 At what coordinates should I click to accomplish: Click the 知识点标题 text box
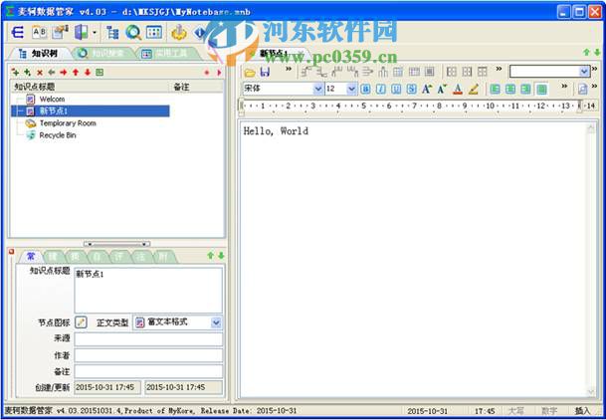click(x=148, y=291)
